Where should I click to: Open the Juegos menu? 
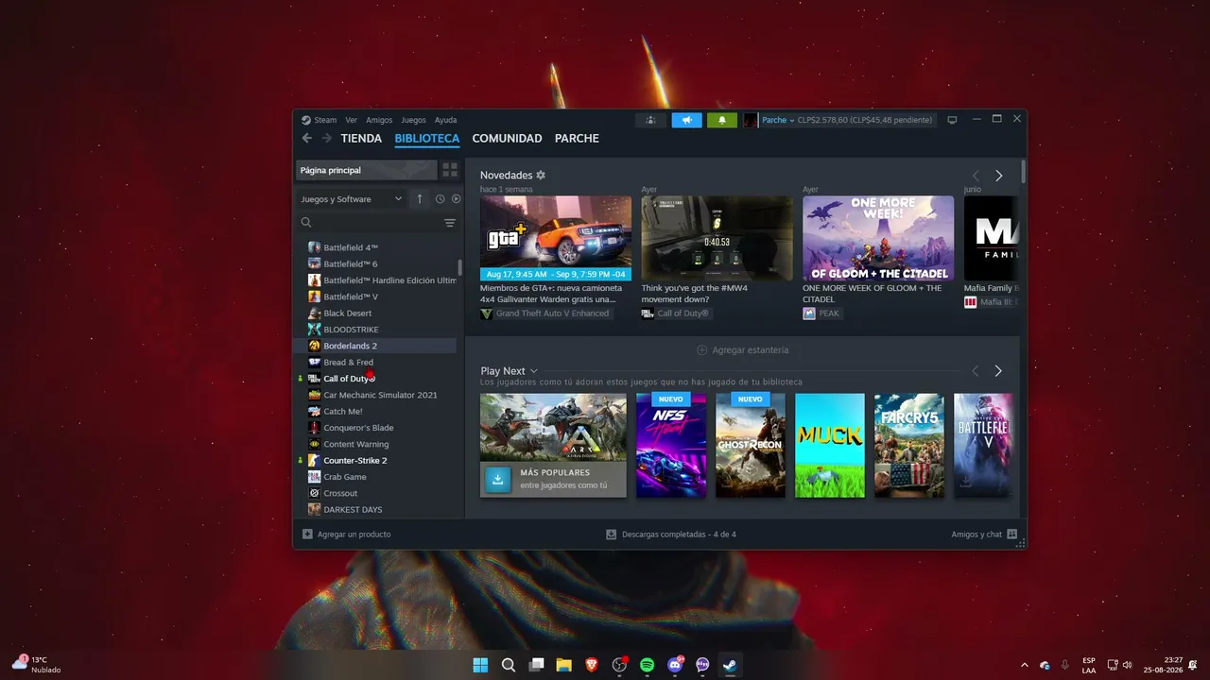coord(413,120)
